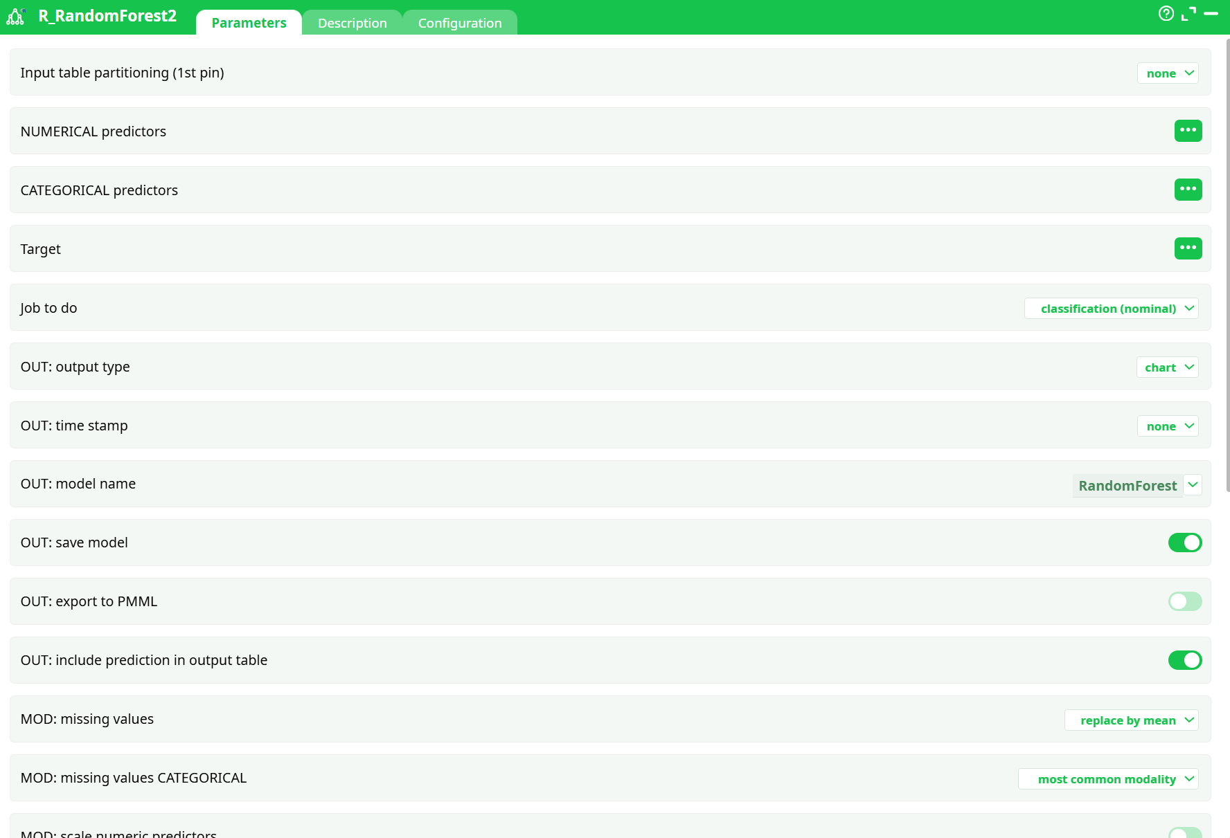Open the Configuration tab
This screenshot has width=1230, height=838.
point(459,22)
